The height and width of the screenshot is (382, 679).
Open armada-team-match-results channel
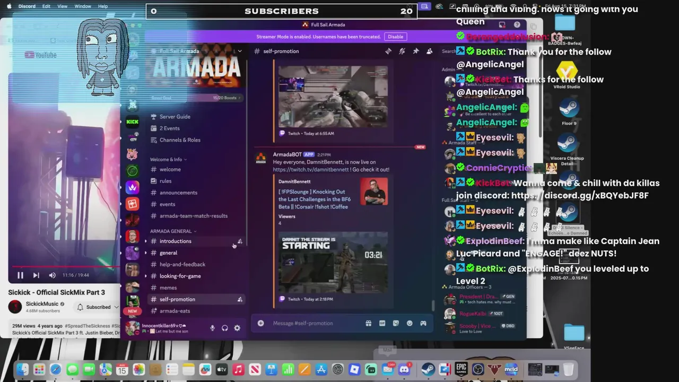195,216
